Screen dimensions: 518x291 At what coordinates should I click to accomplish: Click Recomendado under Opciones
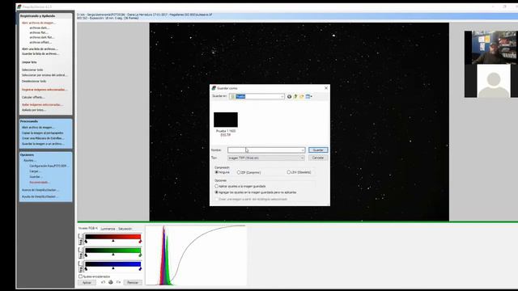pyautogui.click(x=40, y=183)
